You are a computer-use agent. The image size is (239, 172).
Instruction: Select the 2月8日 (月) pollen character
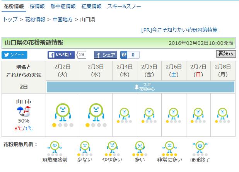point(222,114)
